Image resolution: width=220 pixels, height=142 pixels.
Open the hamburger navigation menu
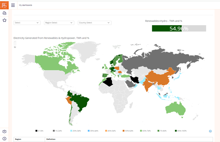click(x=13, y=5)
